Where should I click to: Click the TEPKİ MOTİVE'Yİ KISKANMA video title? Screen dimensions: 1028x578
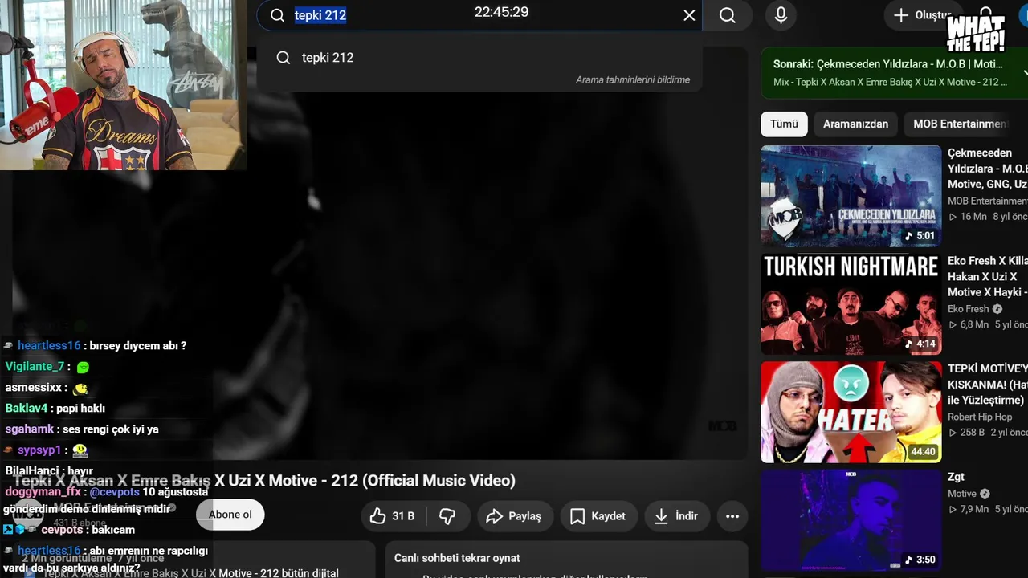[x=988, y=385]
